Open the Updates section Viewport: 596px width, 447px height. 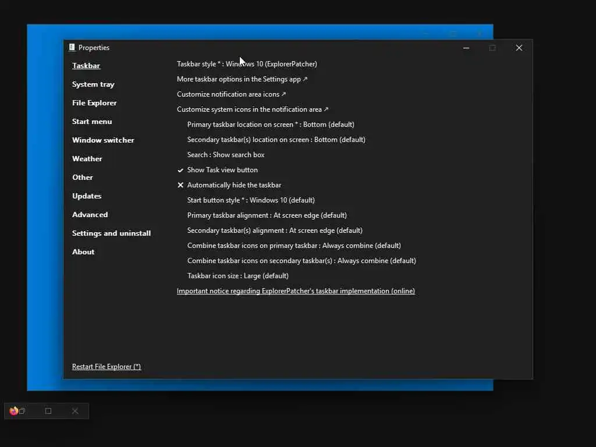click(87, 196)
